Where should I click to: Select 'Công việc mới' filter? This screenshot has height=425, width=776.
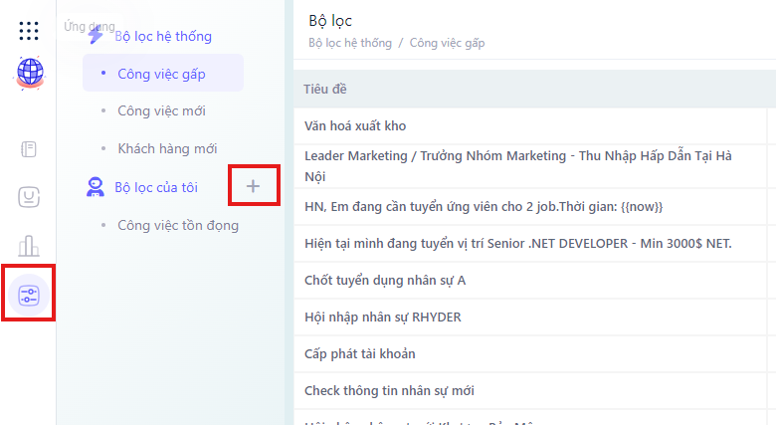tap(161, 110)
